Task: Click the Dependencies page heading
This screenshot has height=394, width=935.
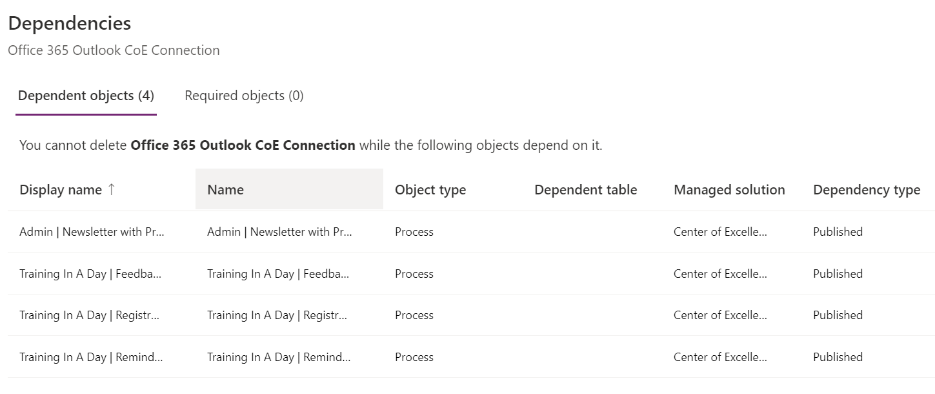Action: (68, 23)
